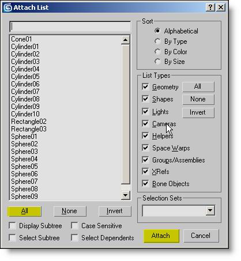Screen dimensions: 241x261
Task: Turn on Case Sensitive option
Action: (74, 226)
